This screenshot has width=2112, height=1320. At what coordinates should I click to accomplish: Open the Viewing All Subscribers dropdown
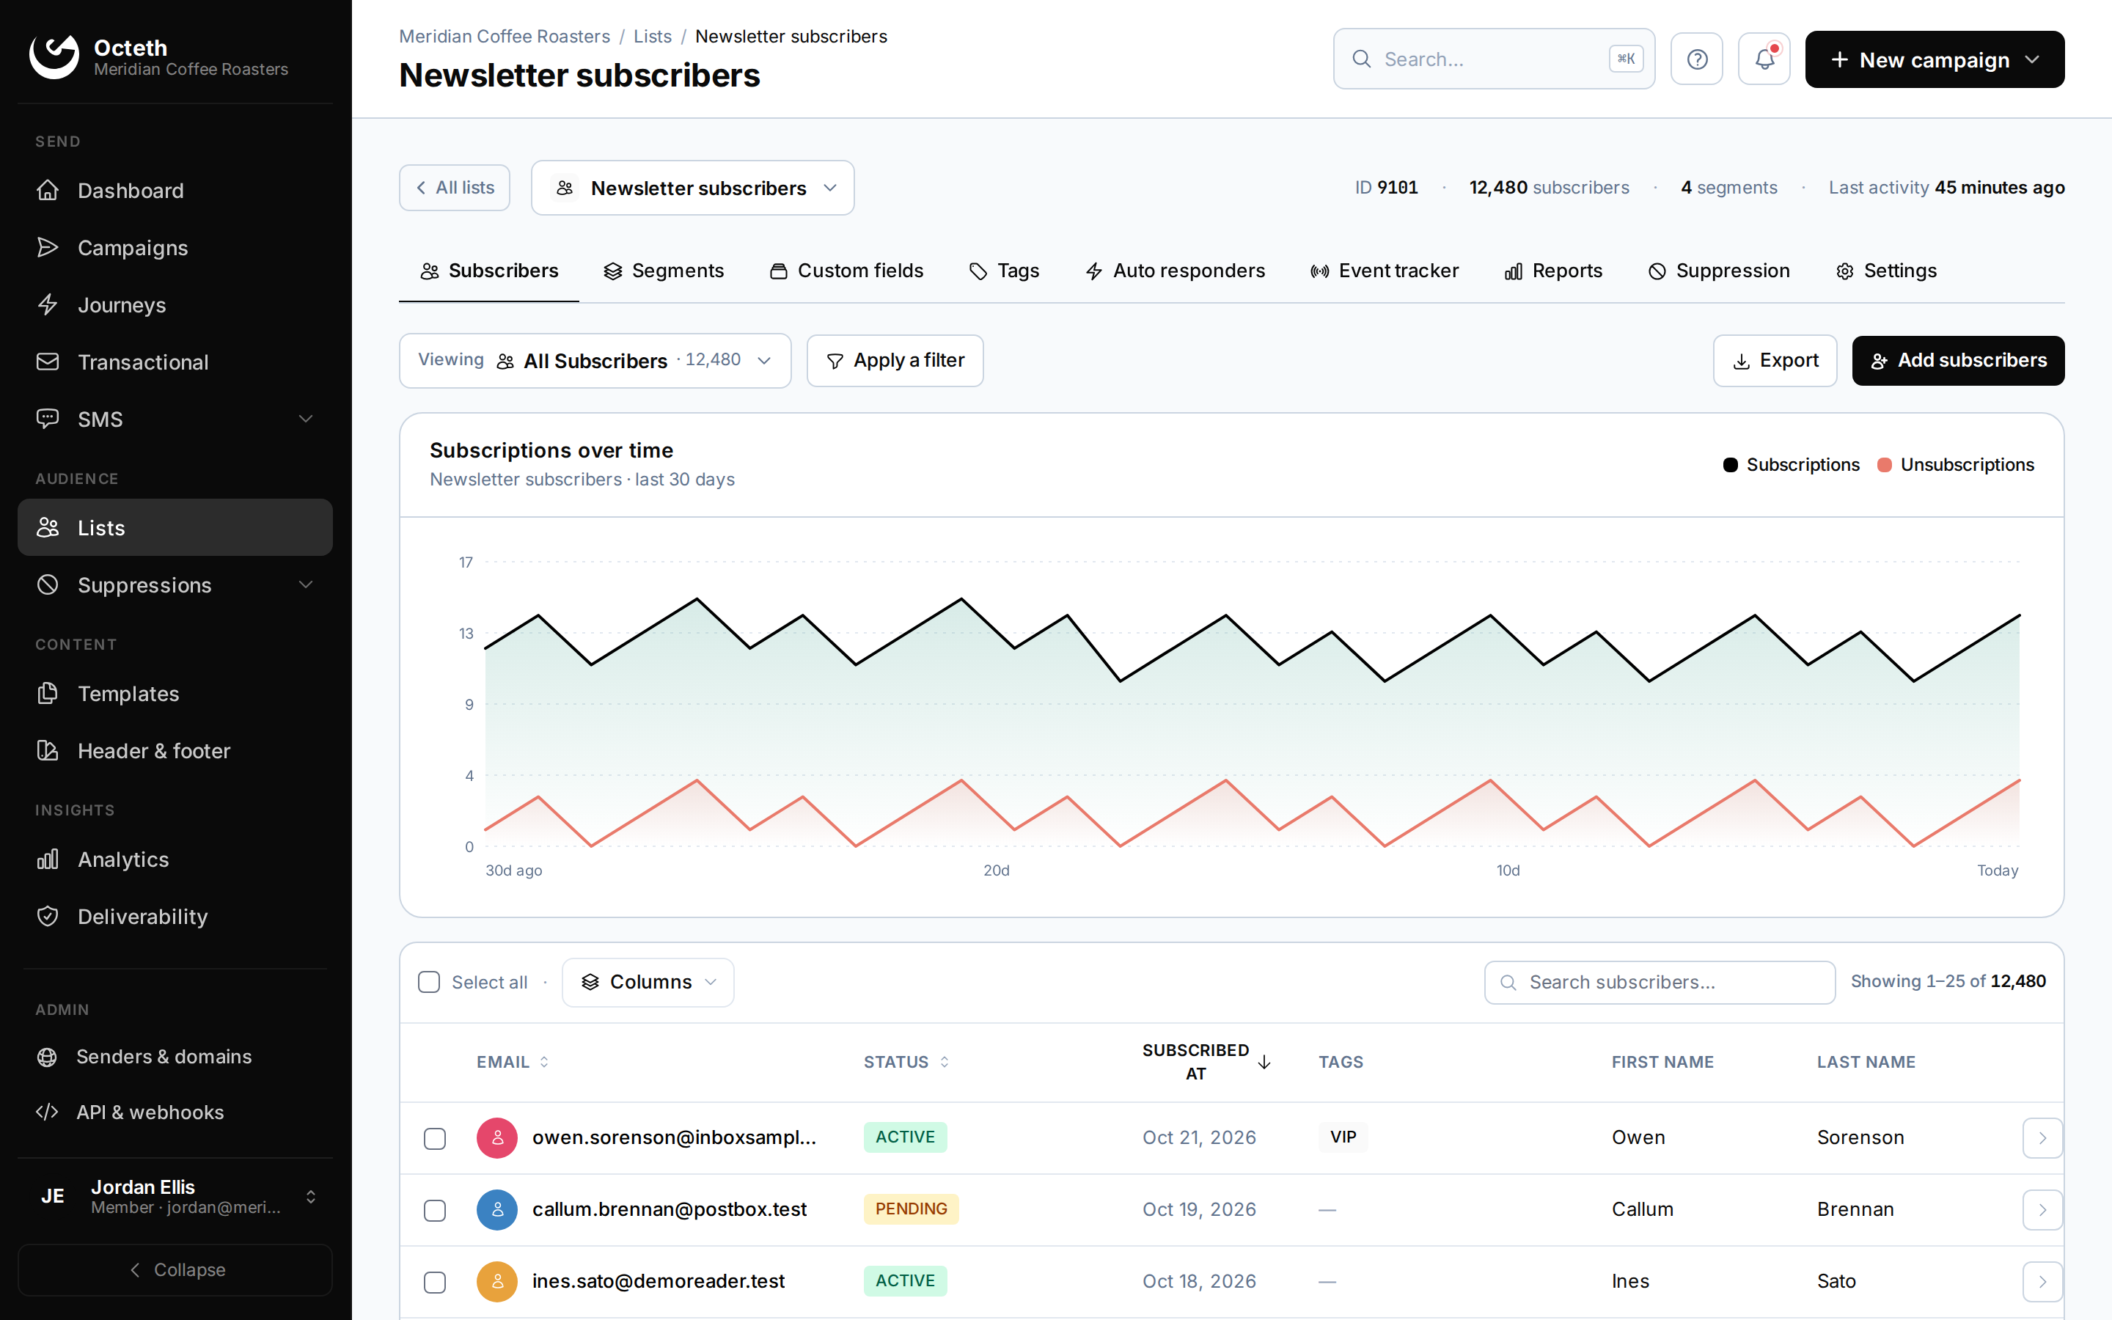click(595, 361)
